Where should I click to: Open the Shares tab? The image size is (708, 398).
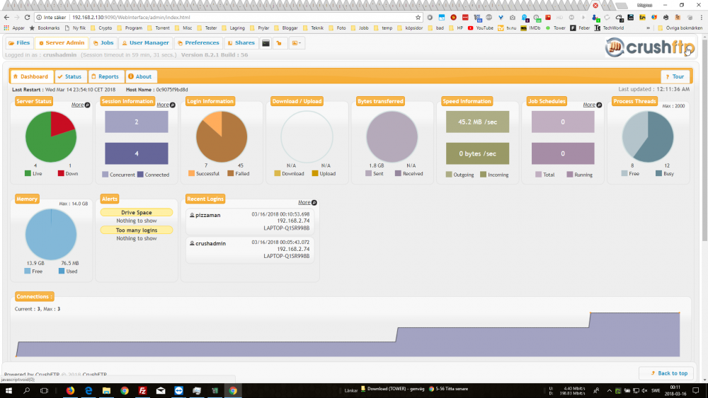[241, 43]
